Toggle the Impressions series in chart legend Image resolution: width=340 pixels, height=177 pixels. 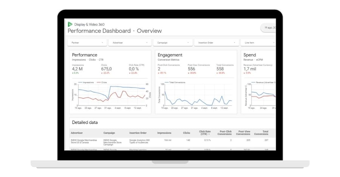pos(86,82)
